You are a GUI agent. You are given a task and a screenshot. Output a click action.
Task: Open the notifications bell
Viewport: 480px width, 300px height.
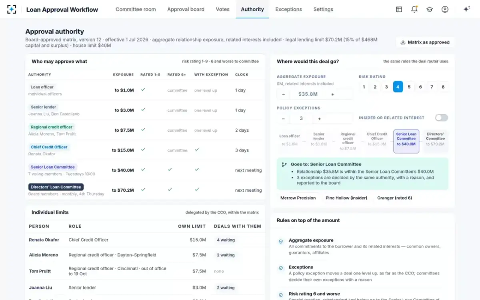(x=414, y=9)
